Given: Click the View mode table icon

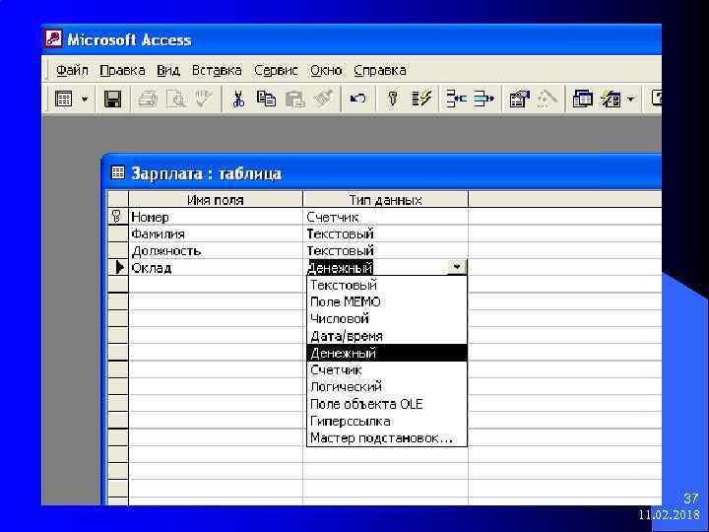Looking at the screenshot, I should [63, 99].
